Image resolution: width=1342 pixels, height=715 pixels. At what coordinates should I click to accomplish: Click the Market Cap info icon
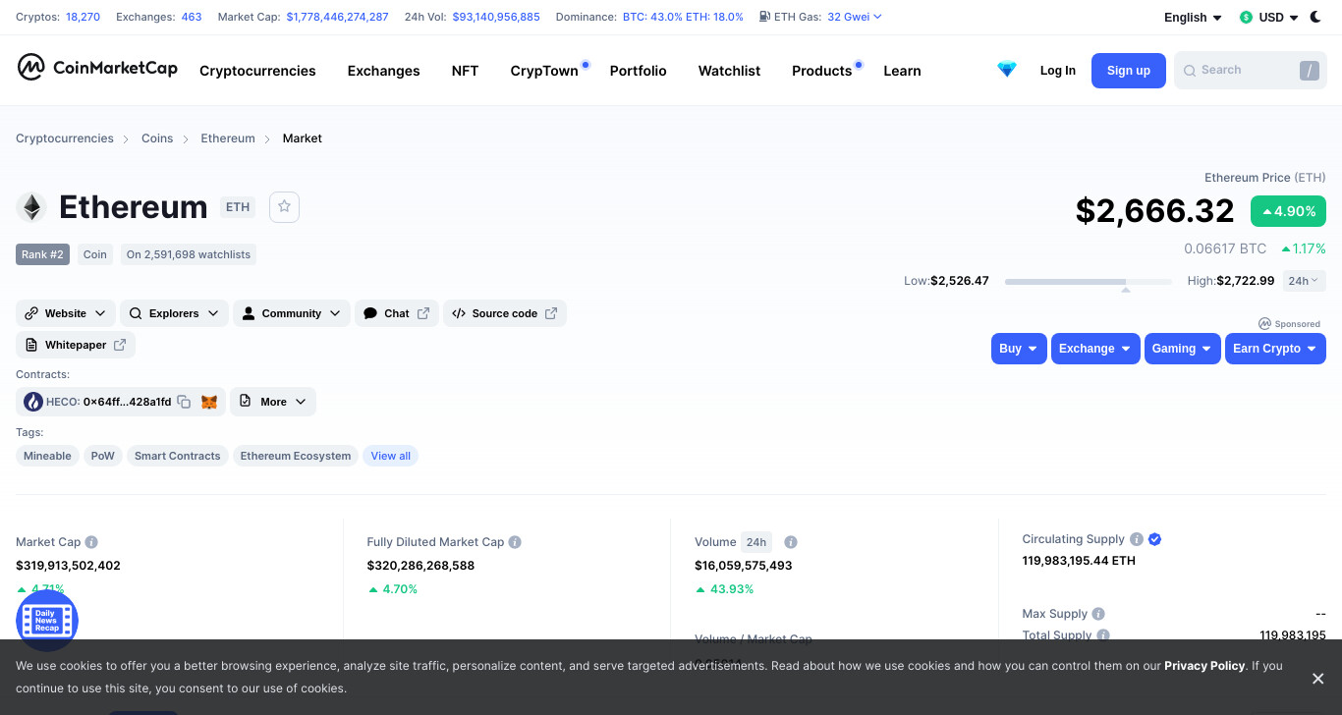pyautogui.click(x=91, y=542)
